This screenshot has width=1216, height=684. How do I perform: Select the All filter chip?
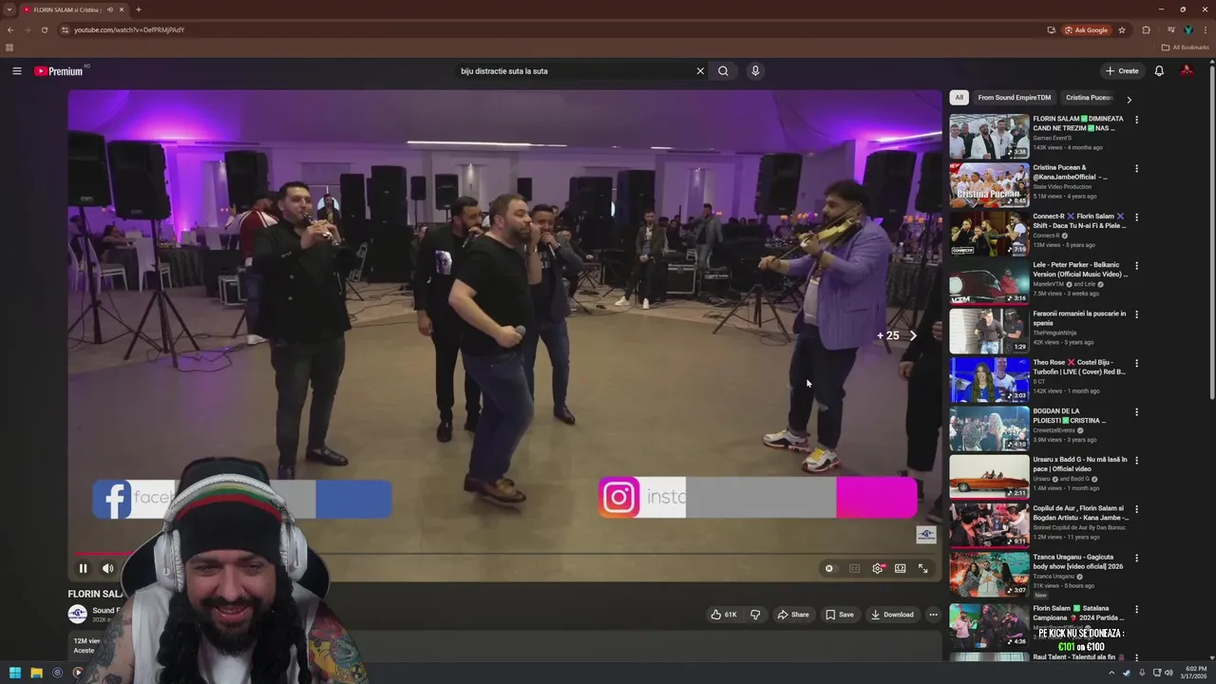click(959, 97)
